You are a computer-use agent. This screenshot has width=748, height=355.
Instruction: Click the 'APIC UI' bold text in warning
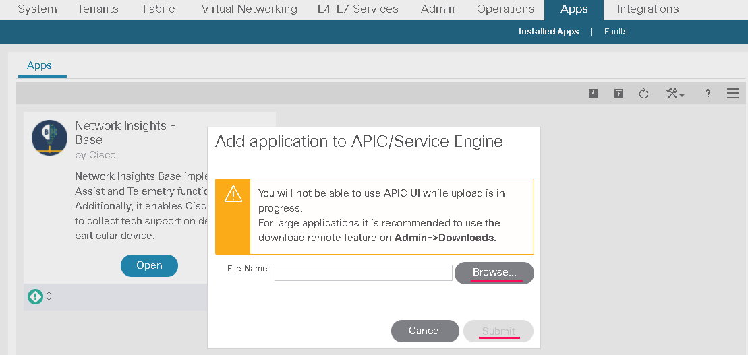[x=402, y=193]
